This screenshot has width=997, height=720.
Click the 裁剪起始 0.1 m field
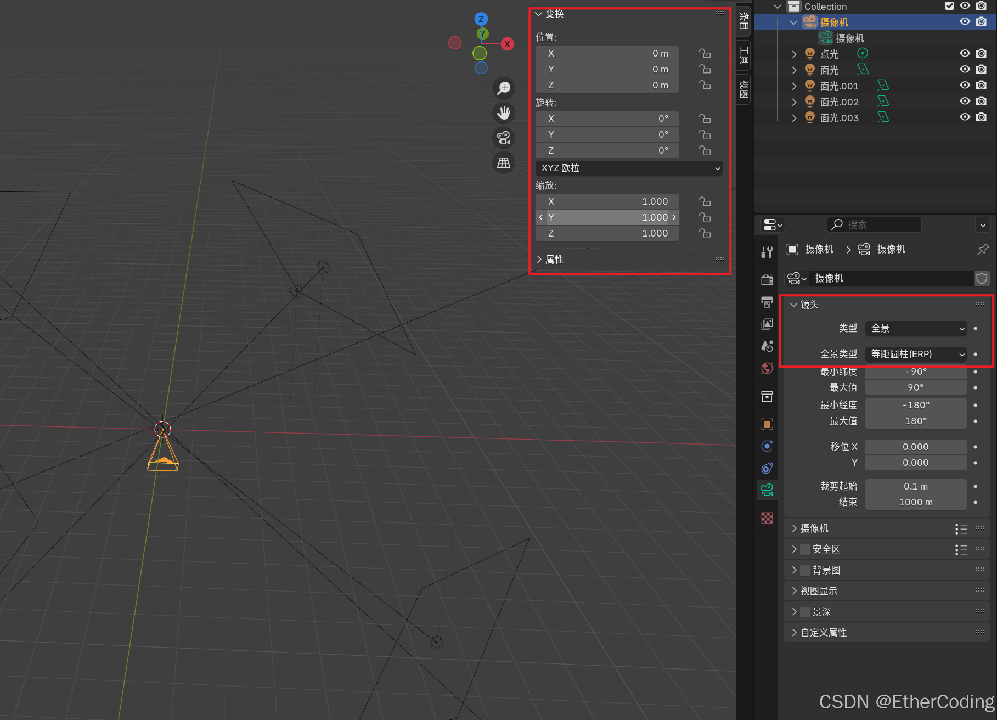pos(916,486)
